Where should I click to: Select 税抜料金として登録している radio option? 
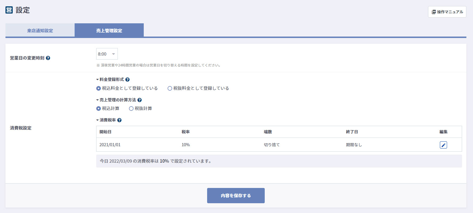(x=170, y=88)
